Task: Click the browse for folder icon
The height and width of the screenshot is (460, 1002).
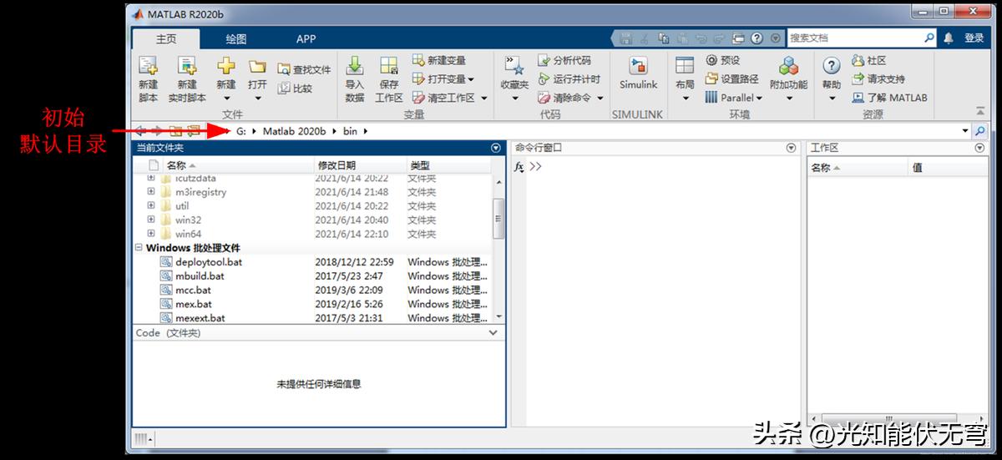Action: point(194,130)
